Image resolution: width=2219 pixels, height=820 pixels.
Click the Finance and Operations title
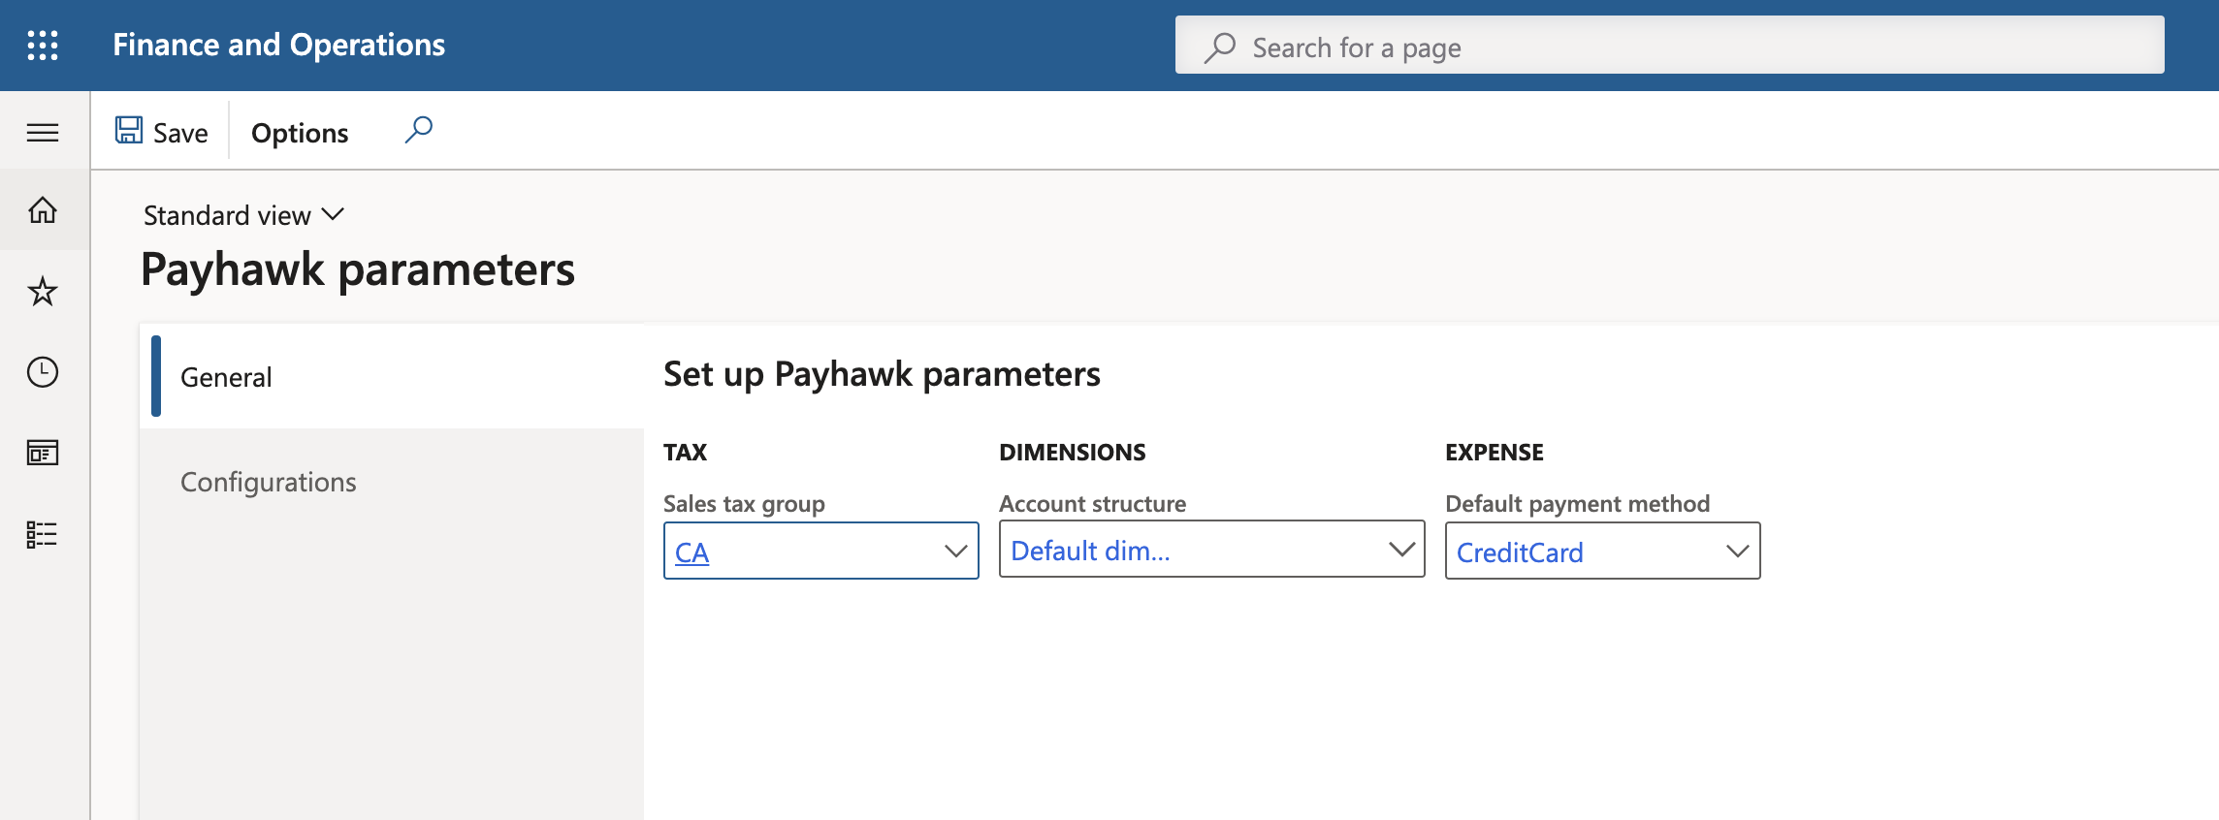[x=279, y=45]
